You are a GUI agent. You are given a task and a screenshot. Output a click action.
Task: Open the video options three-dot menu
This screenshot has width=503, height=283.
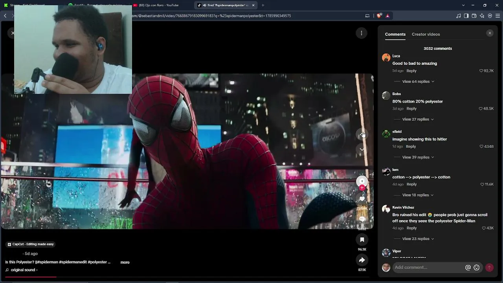click(x=362, y=33)
